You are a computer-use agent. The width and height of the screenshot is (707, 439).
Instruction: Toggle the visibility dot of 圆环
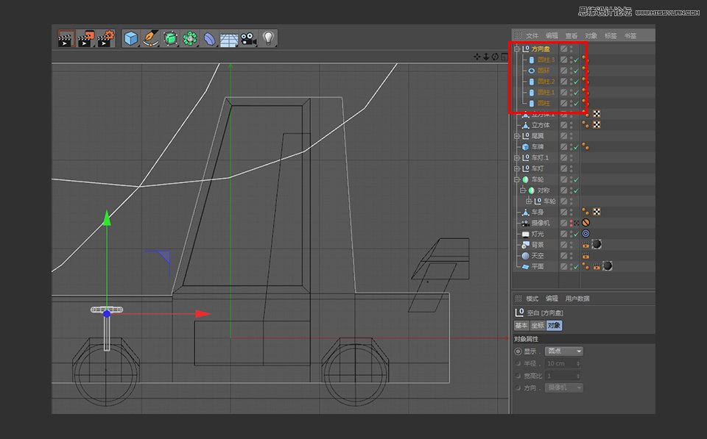pos(571,70)
